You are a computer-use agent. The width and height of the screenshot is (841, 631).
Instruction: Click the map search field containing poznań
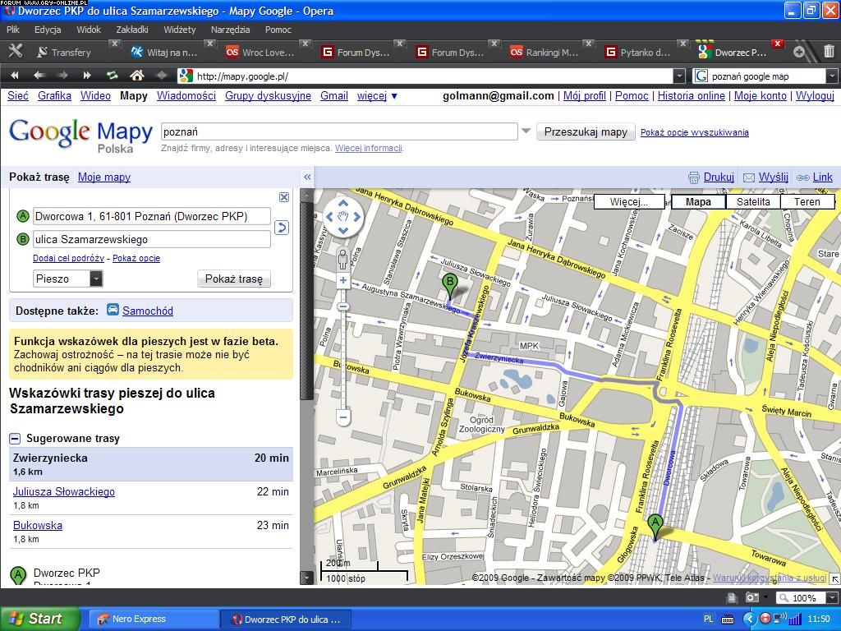pyautogui.click(x=339, y=132)
